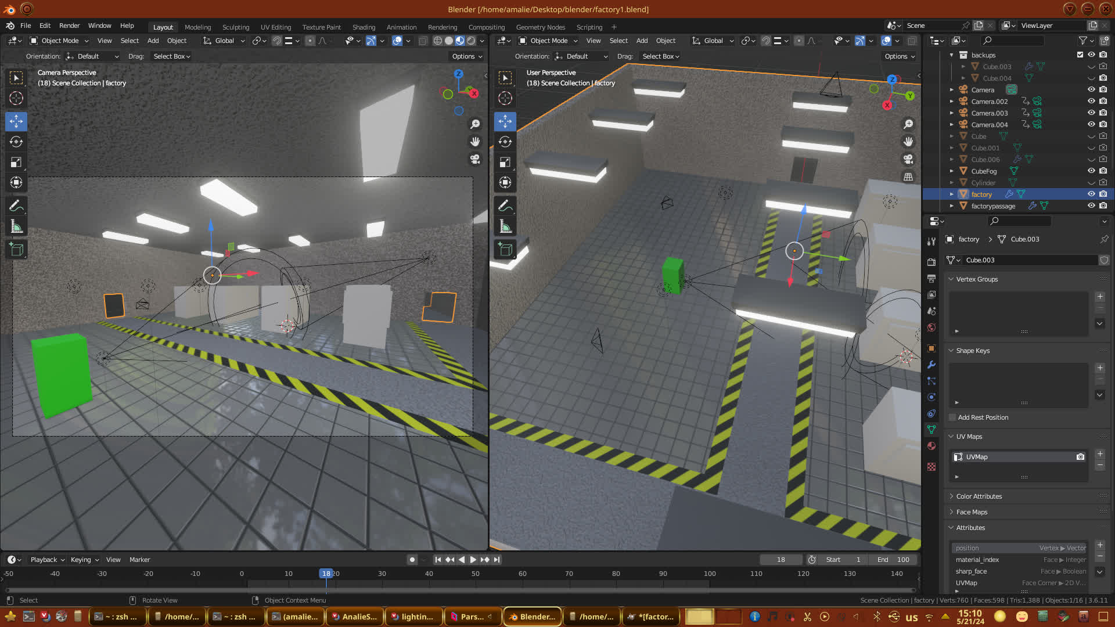Expand the Color Attributes panel
The image size is (1115, 627).
tap(979, 496)
